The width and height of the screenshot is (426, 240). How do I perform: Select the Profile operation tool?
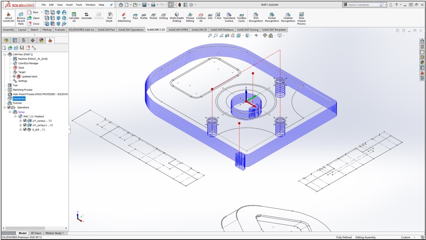(x=144, y=16)
